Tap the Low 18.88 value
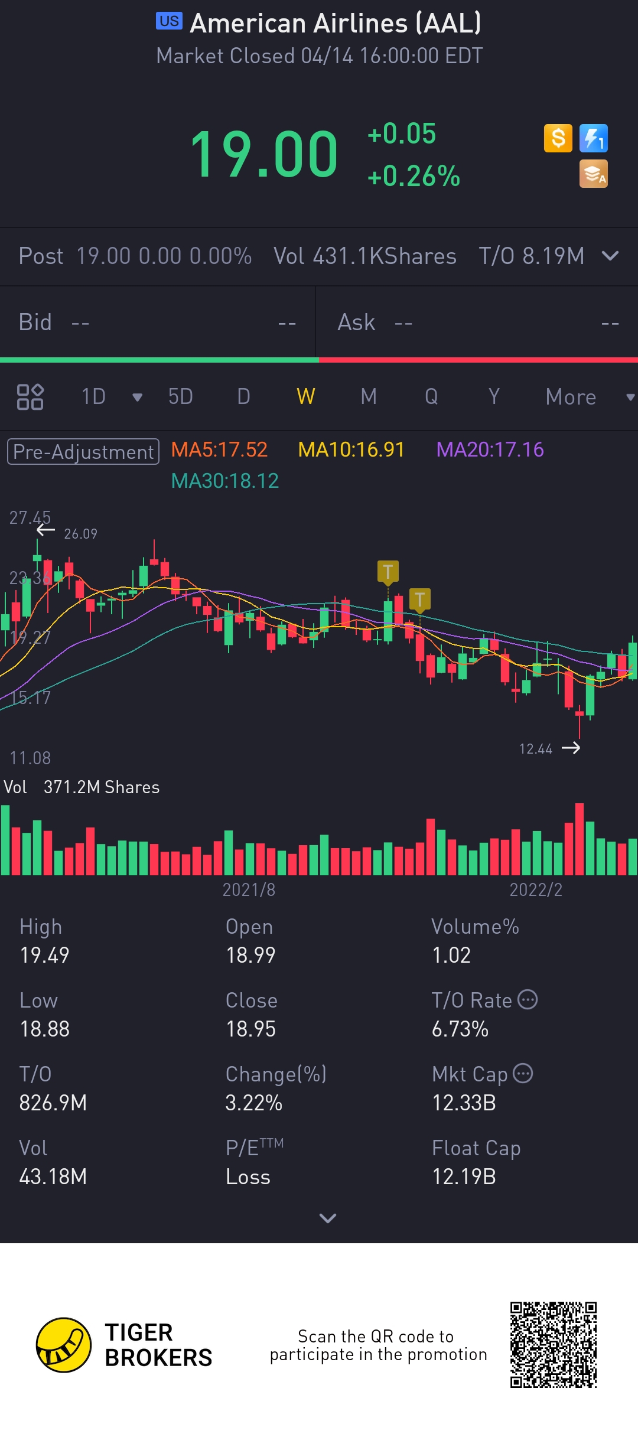The image size is (638, 1447). point(44,1029)
